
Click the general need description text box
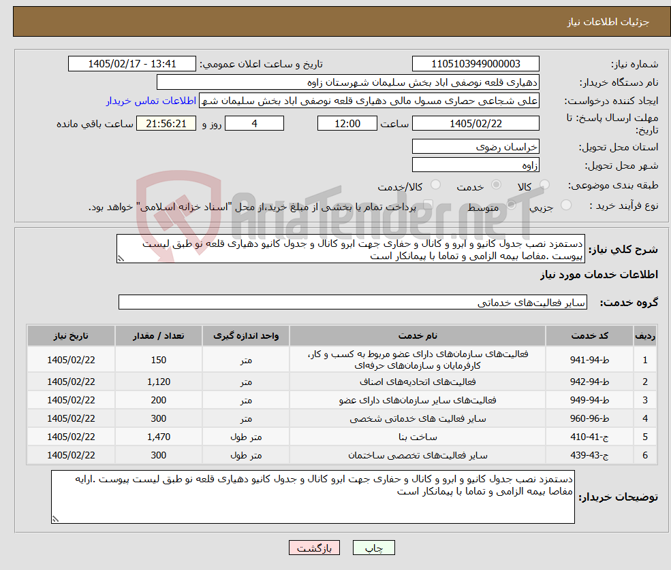[350, 249]
